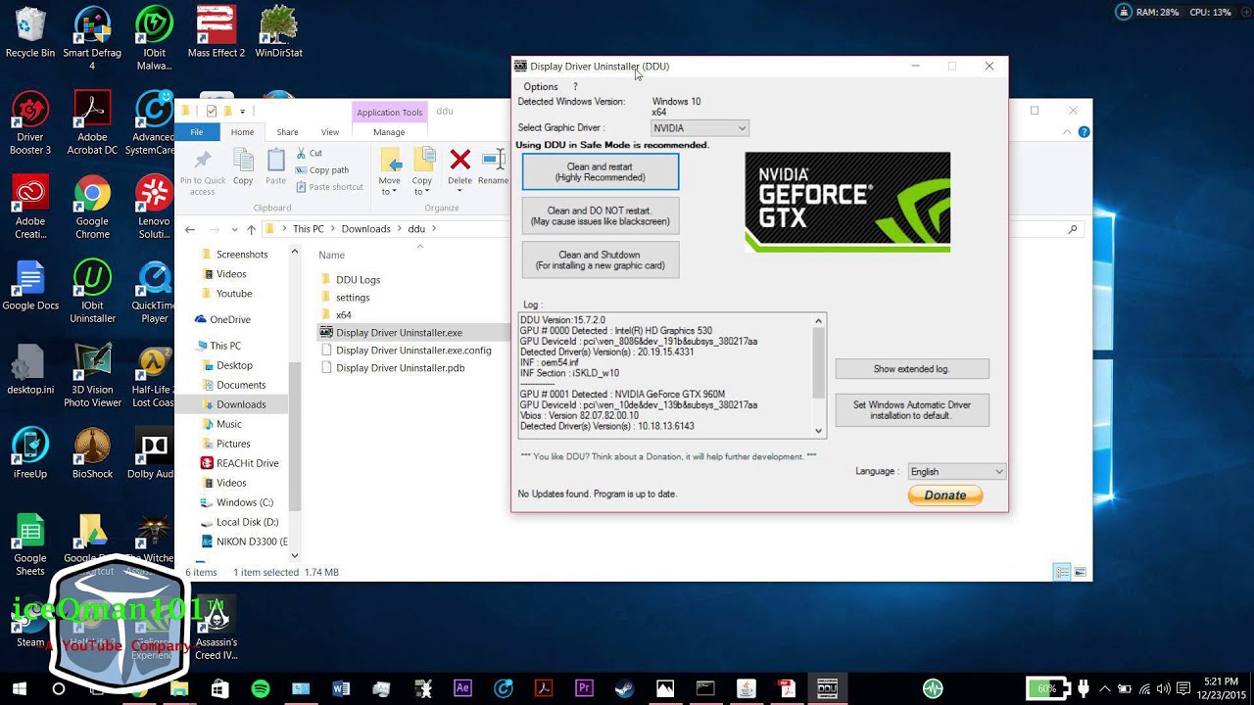Viewport: 1254px width, 705px height.
Task: Click Show extended log button
Action: (911, 369)
